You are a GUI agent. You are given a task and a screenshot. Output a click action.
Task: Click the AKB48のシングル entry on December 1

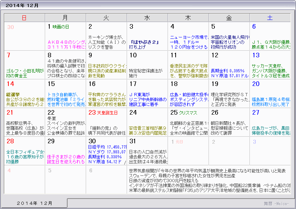66,44
